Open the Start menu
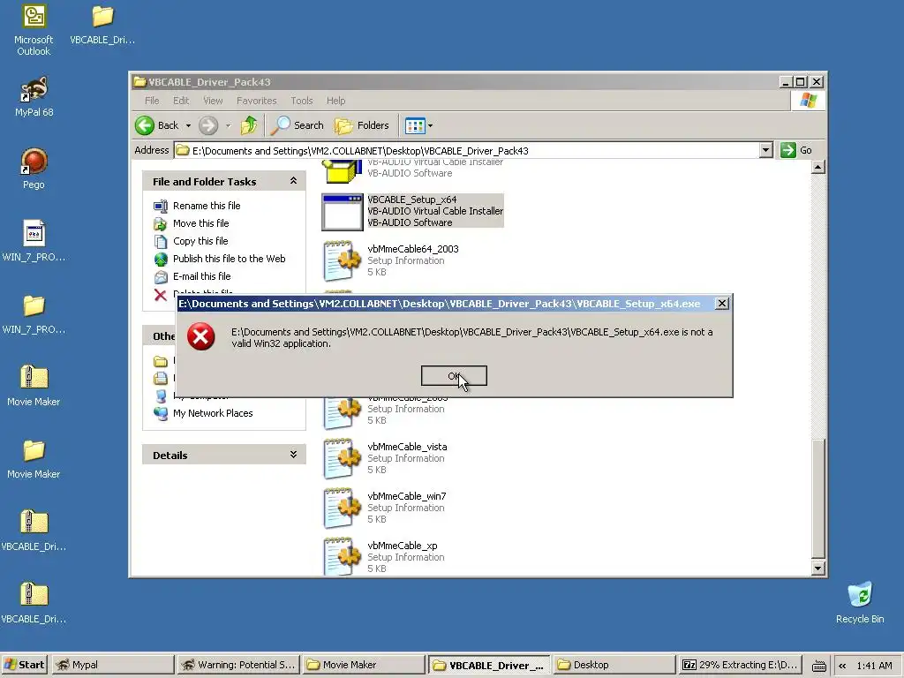 coord(24,665)
